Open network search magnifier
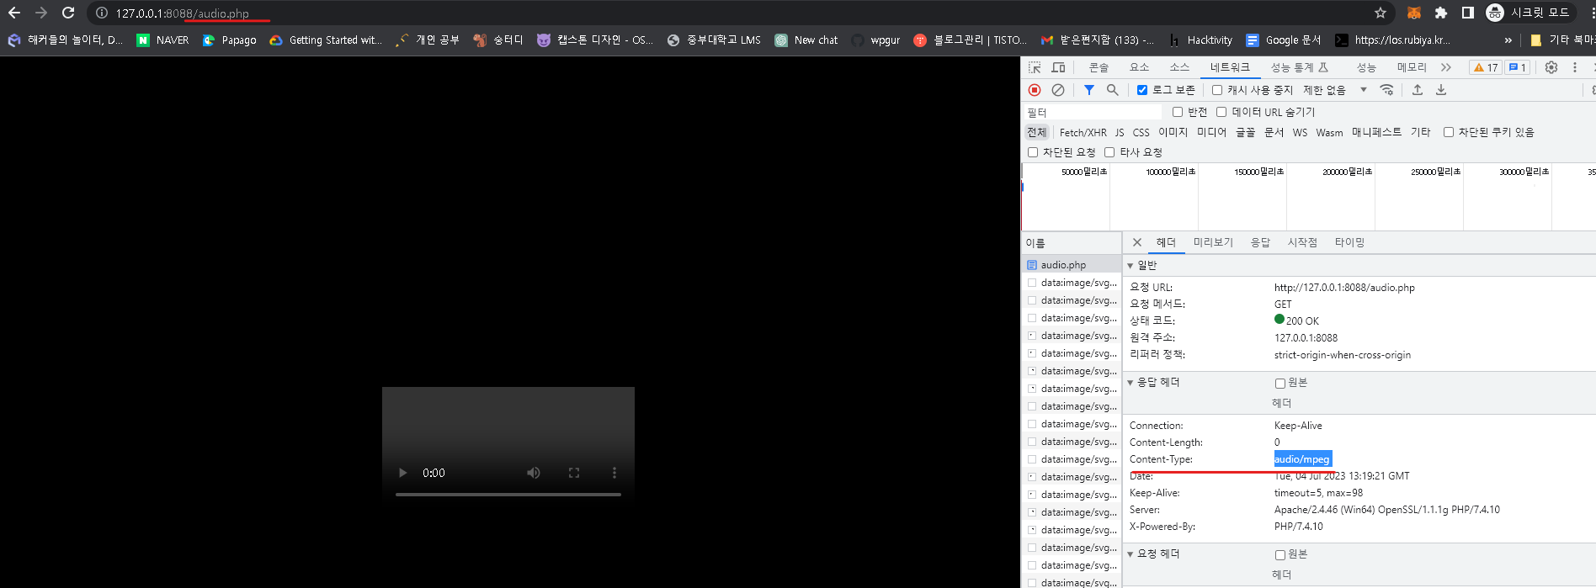Screen dimensions: 1596x588 (1113, 90)
